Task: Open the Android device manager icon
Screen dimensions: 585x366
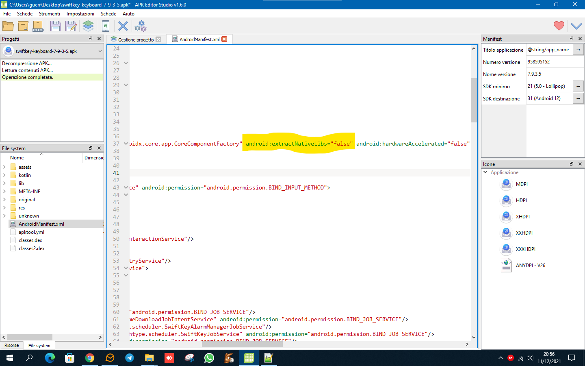Action: pyautogui.click(x=106, y=26)
